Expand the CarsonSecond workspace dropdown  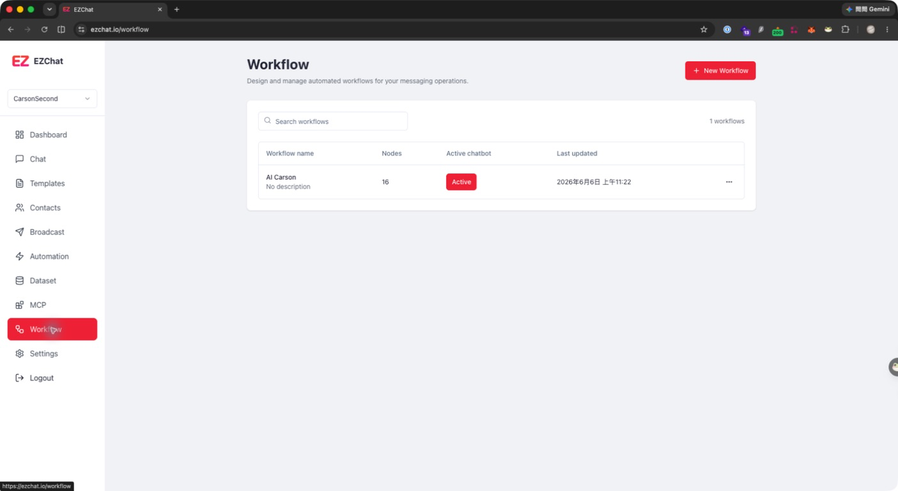[x=52, y=98]
